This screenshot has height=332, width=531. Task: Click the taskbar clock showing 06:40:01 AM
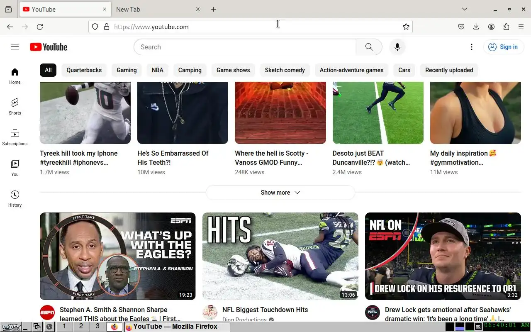click(506, 326)
